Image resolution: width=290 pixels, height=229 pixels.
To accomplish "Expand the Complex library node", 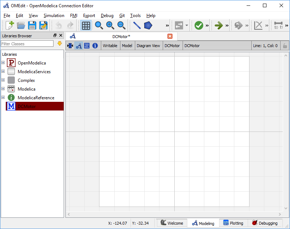I will coord(3,80).
